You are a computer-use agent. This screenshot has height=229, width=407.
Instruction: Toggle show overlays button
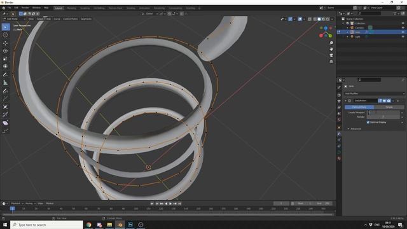pos(300,19)
